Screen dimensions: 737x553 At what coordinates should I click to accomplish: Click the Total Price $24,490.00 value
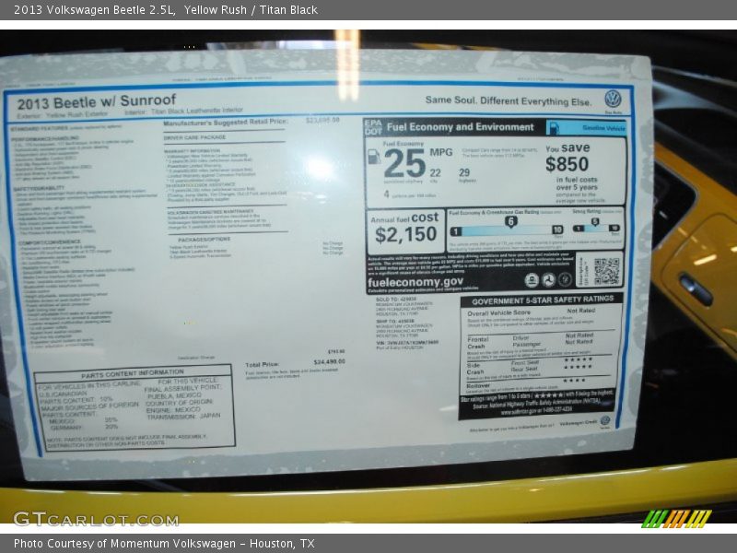click(329, 361)
